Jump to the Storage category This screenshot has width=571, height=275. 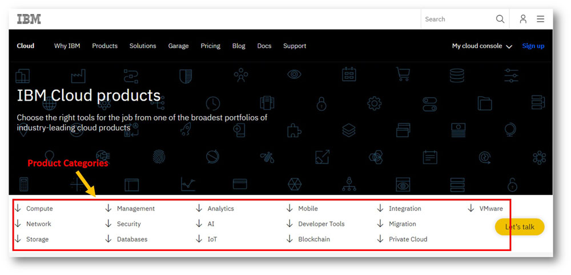37,239
